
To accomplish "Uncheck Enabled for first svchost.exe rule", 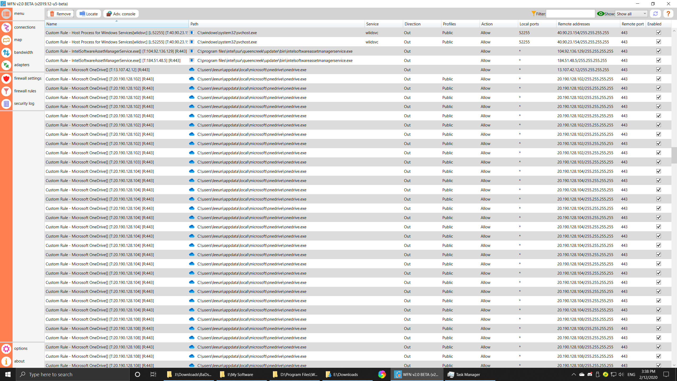I will click(x=658, y=33).
